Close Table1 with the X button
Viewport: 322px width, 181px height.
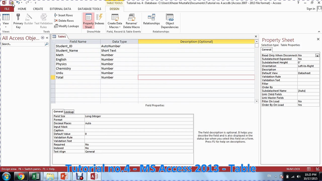coord(256,36)
